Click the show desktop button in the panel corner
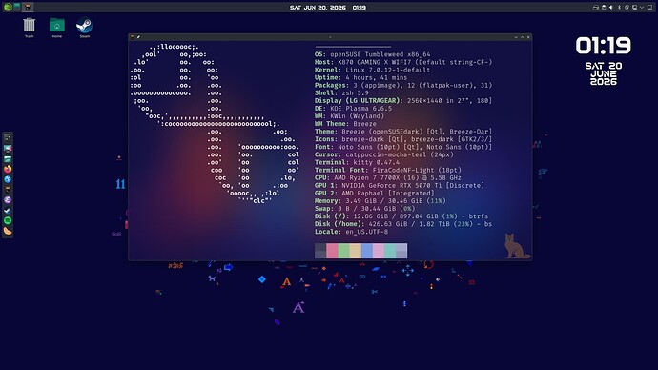 (x=650, y=7)
